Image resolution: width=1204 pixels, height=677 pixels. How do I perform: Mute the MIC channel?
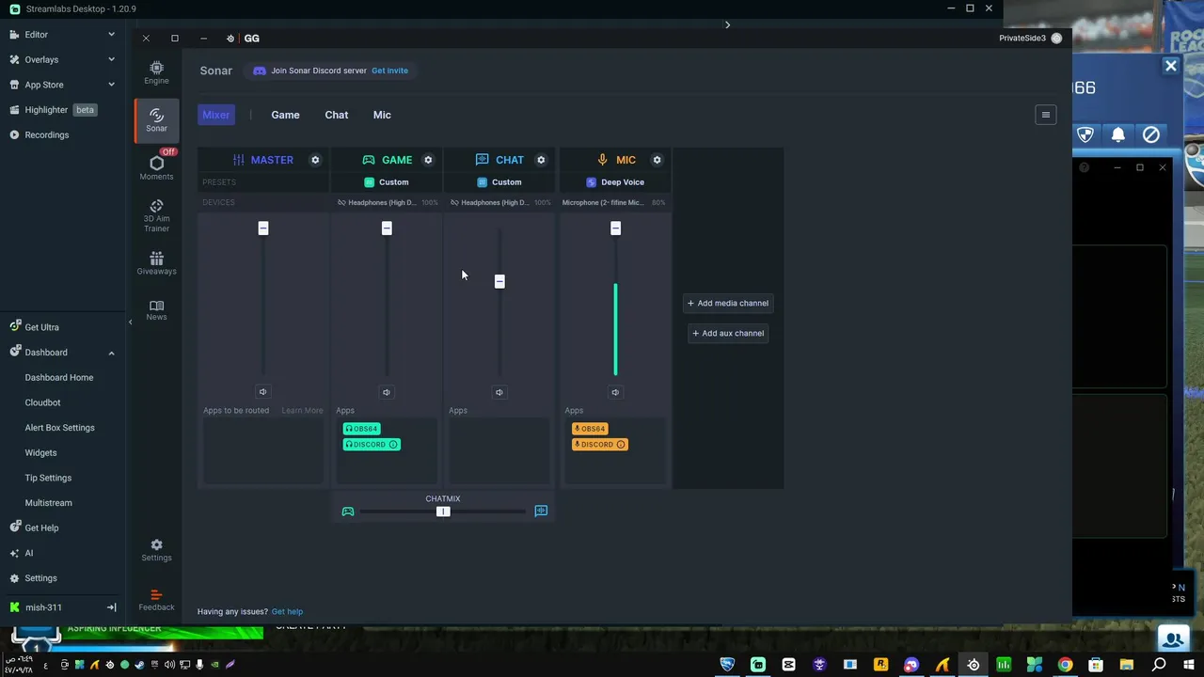615,392
